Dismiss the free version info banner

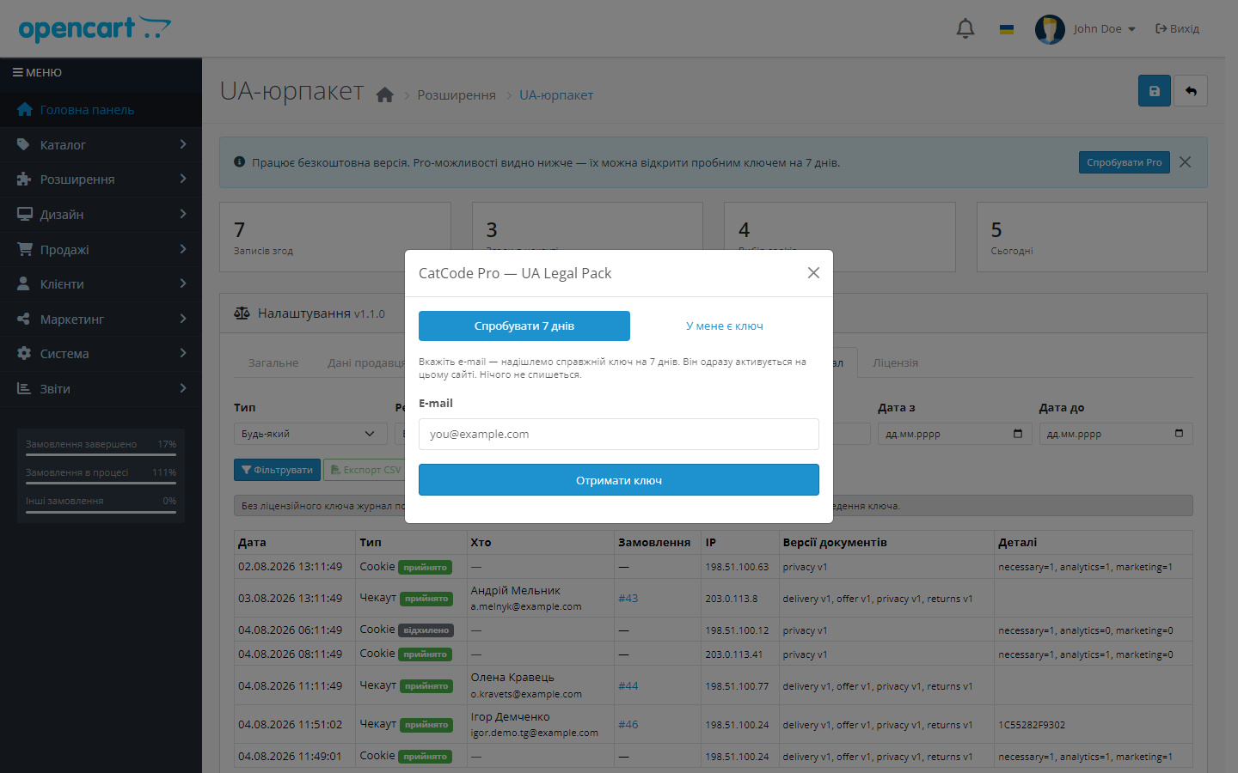tap(1186, 162)
